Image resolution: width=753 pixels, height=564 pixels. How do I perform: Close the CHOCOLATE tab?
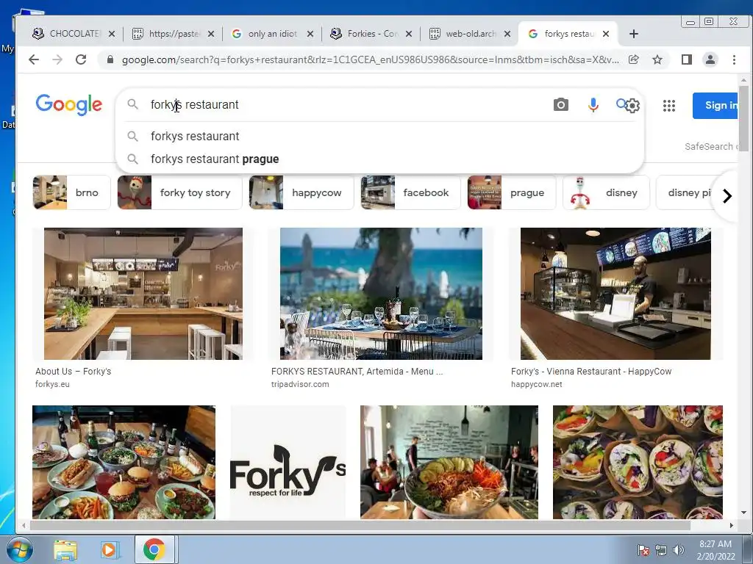[x=112, y=34]
